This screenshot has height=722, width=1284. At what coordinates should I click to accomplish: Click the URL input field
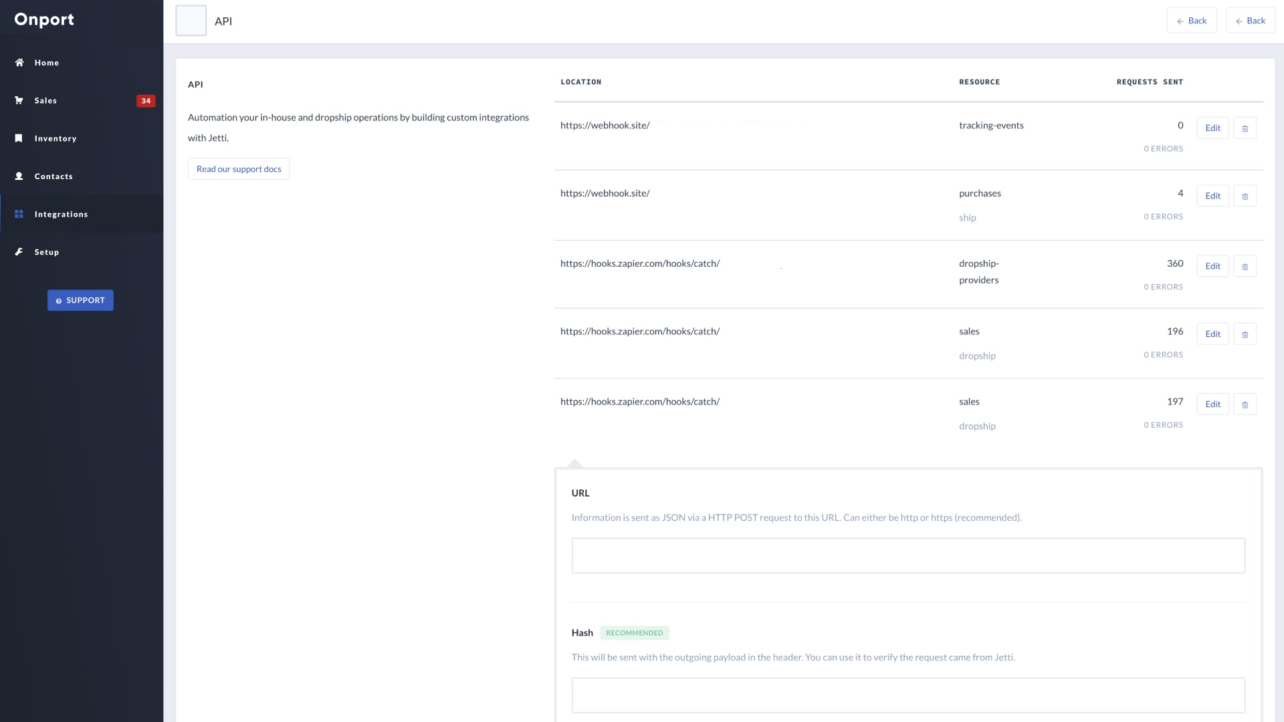tap(908, 556)
